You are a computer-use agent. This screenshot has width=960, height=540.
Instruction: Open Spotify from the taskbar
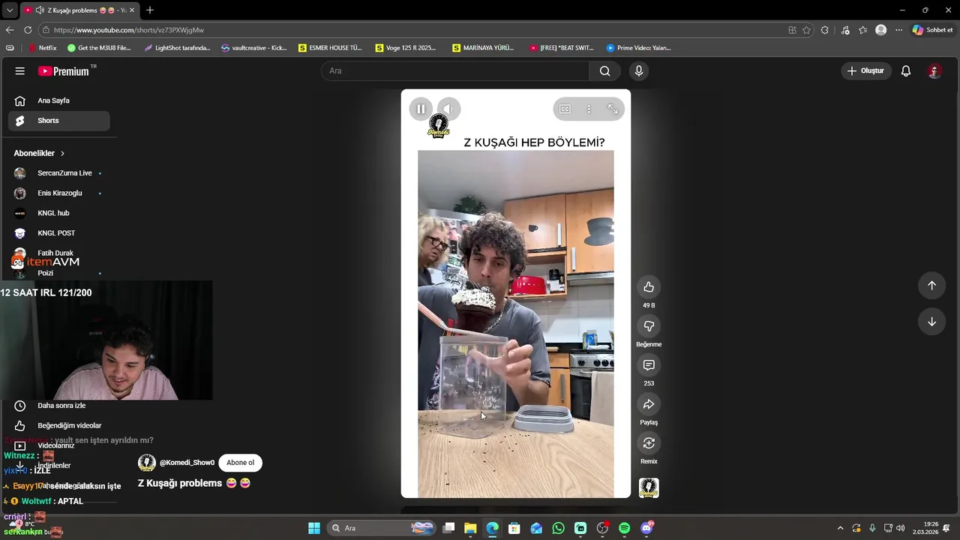(x=624, y=528)
